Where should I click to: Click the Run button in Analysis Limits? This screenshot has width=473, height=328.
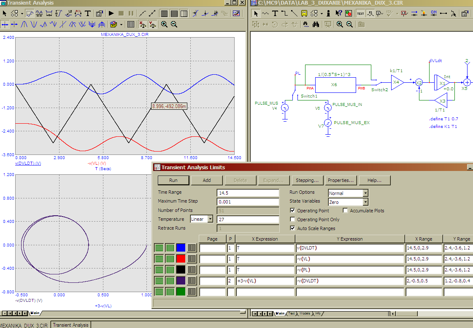click(x=173, y=180)
